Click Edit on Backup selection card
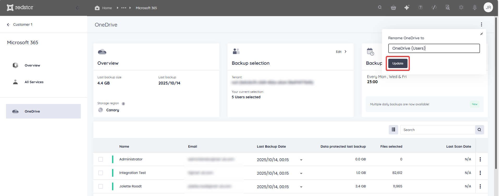499x196 pixels. (x=338, y=52)
